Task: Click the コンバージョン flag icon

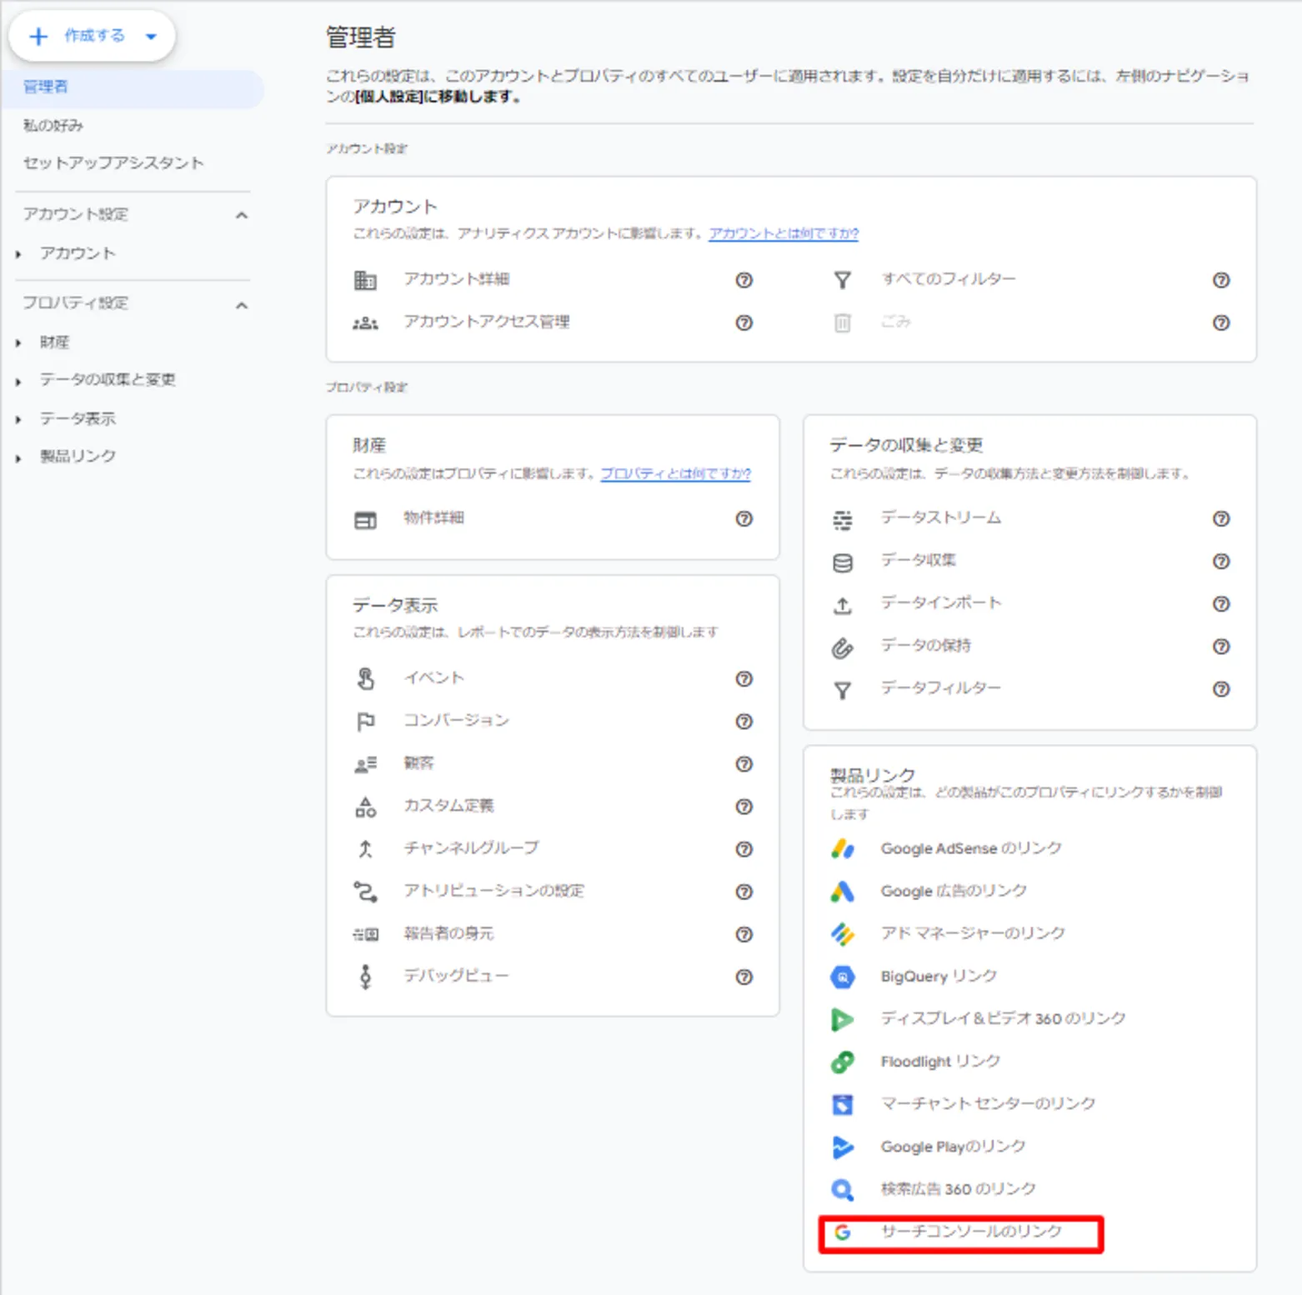Action: [x=365, y=722]
